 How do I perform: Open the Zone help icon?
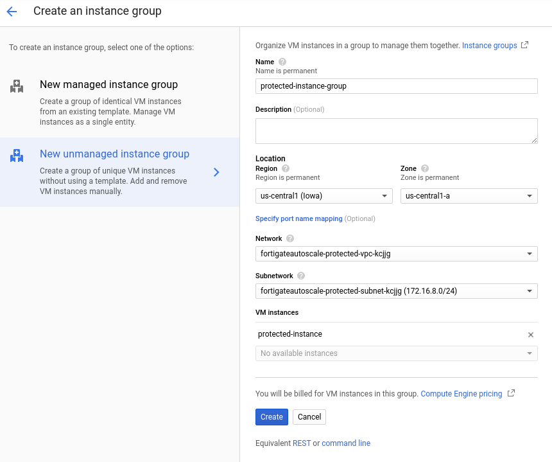tap(424, 167)
